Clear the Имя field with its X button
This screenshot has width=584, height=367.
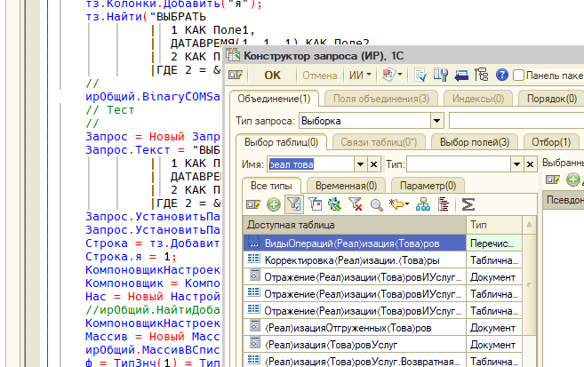pyautogui.click(x=375, y=164)
